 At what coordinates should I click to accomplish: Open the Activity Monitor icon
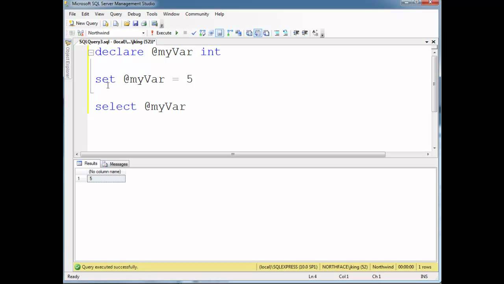tap(154, 23)
